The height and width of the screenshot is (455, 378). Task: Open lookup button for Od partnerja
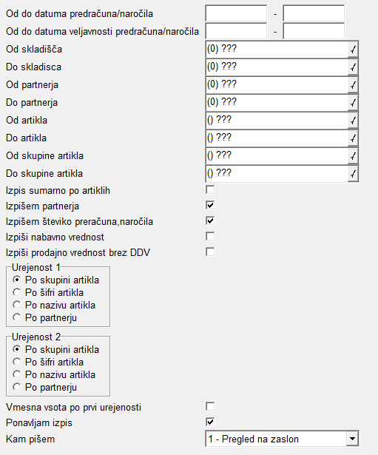353,85
